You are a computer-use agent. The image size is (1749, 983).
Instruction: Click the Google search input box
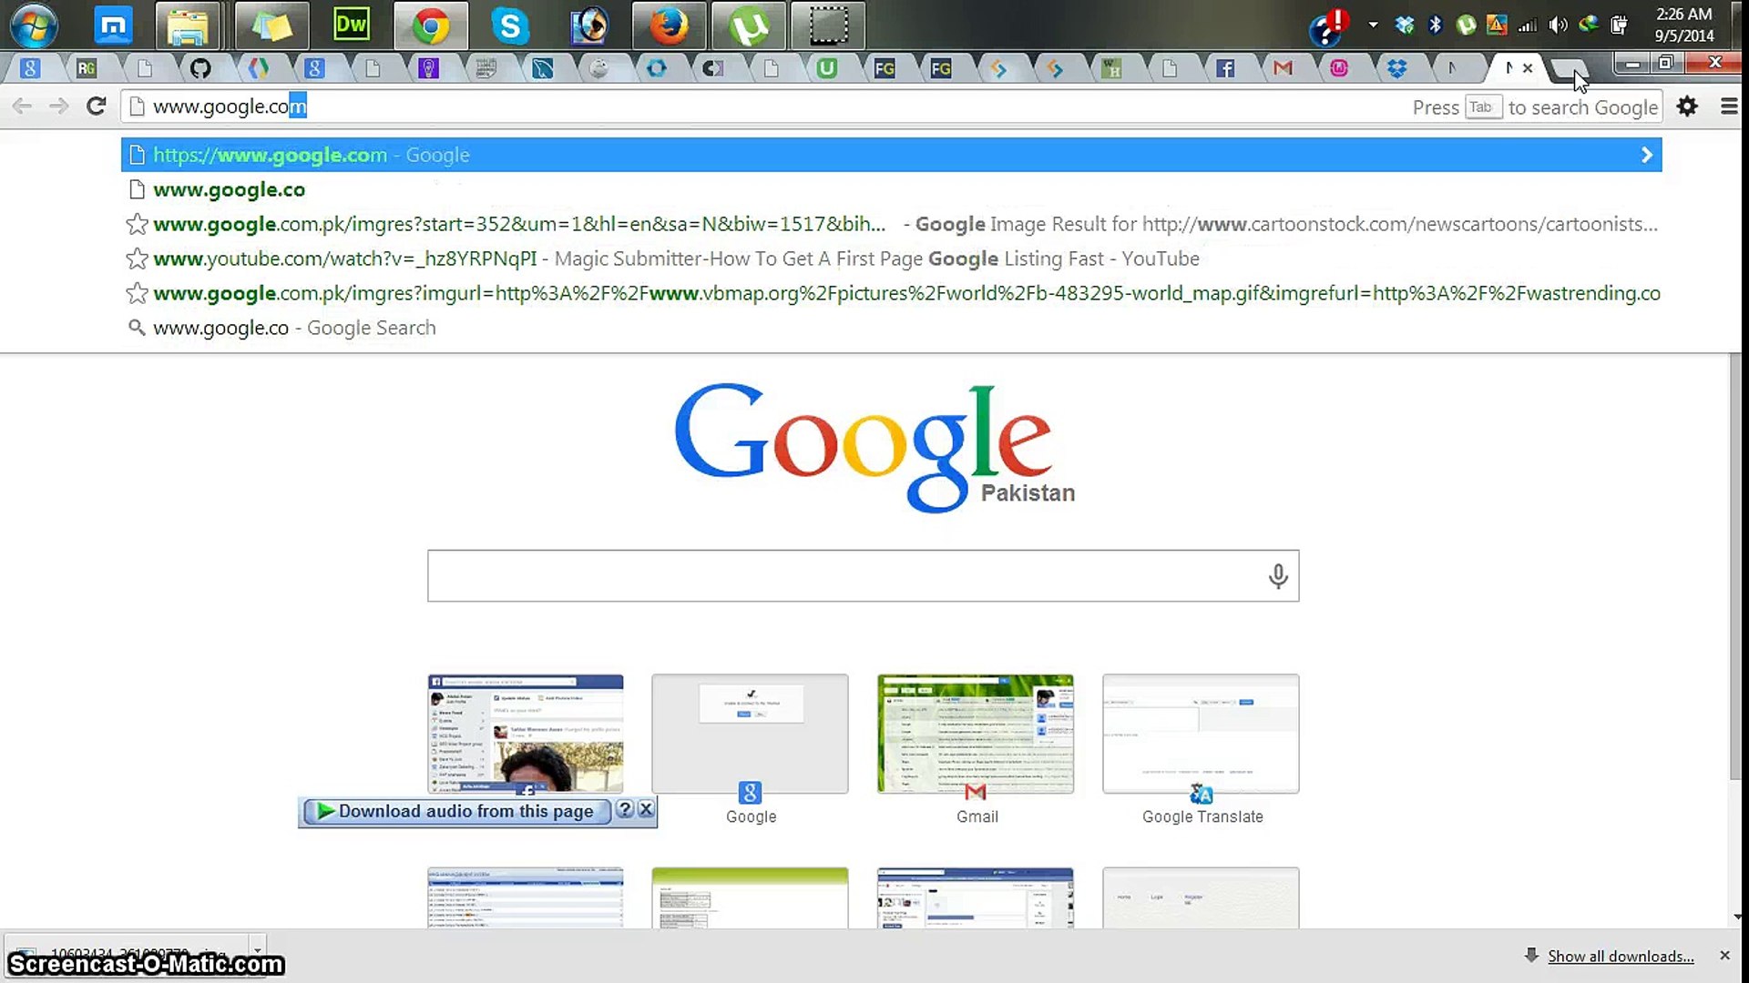click(x=847, y=575)
